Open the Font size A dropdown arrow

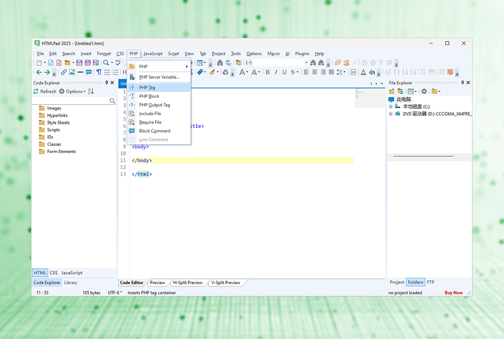pyautogui.click(x=247, y=72)
